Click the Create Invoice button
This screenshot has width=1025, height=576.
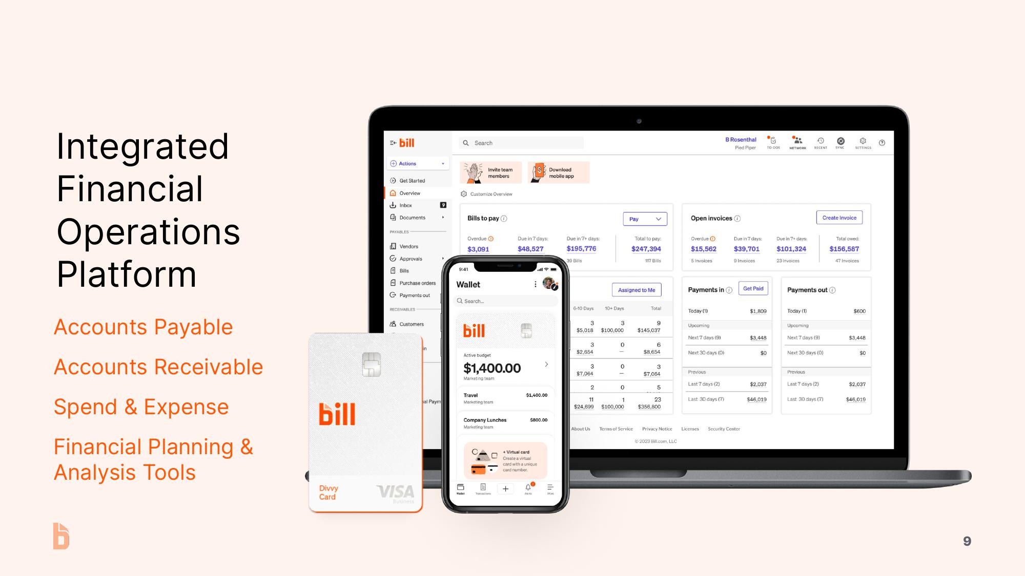[x=838, y=217]
